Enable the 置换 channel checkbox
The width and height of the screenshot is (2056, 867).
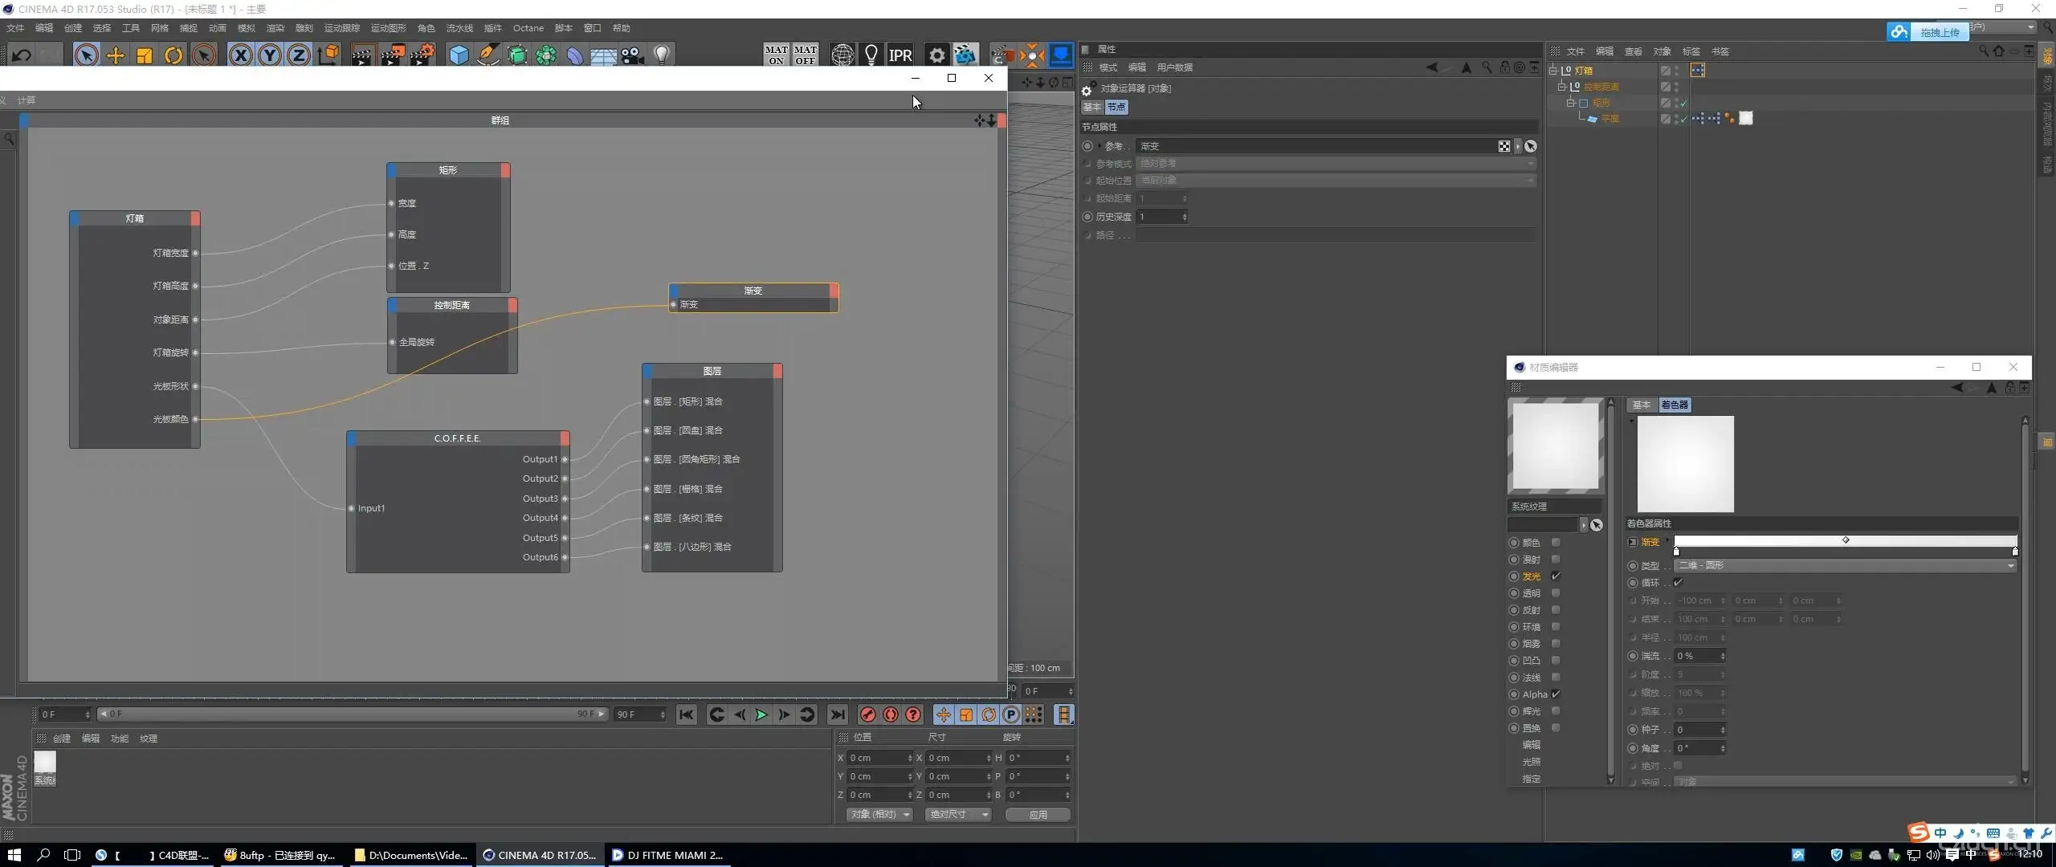click(x=1556, y=728)
